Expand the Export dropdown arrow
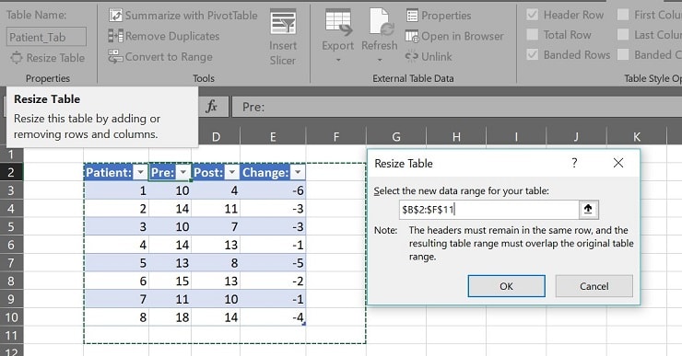This screenshot has width=682, height=356. [x=338, y=60]
